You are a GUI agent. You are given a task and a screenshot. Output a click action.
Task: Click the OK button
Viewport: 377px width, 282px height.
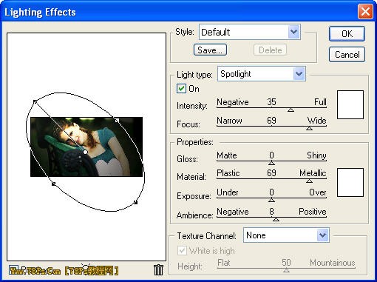[x=347, y=33]
